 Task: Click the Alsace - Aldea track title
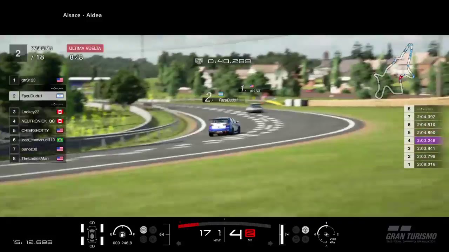click(x=82, y=15)
